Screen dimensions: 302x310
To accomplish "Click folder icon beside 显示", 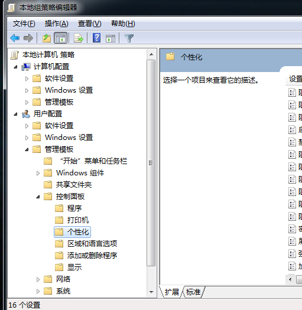I will tap(59, 267).
